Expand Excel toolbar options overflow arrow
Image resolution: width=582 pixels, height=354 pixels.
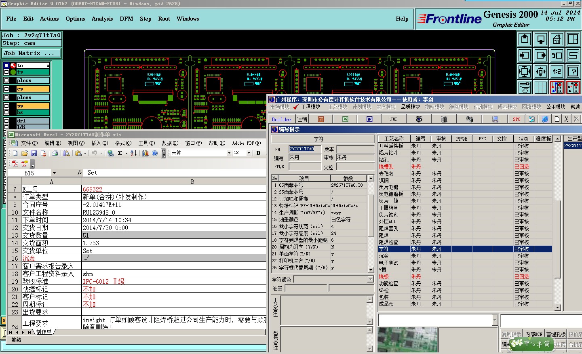[x=164, y=154]
